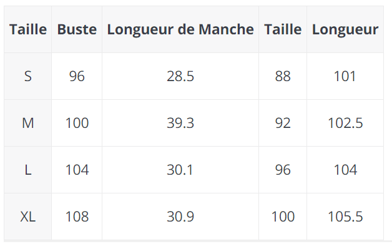Select the size M row label
The width and height of the screenshot is (392, 244).
point(27,123)
